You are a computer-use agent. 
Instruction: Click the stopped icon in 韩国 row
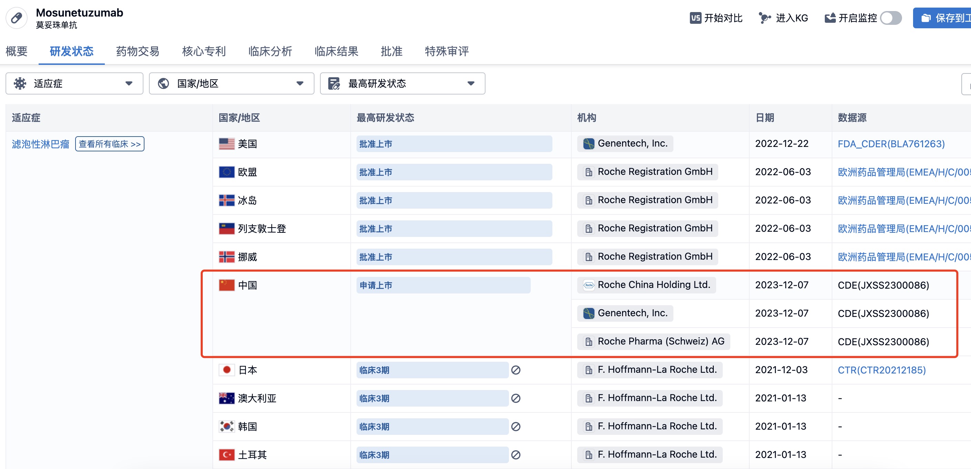pyautogui.click(x=515, y=427)
